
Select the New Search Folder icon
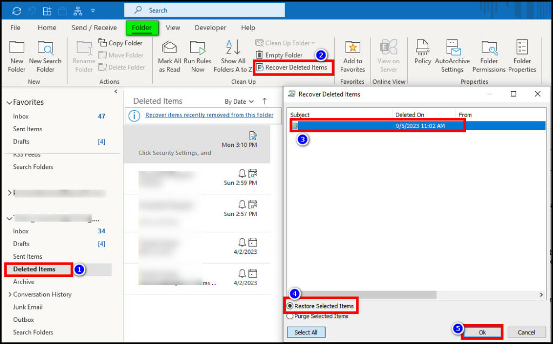coord(45,54)
